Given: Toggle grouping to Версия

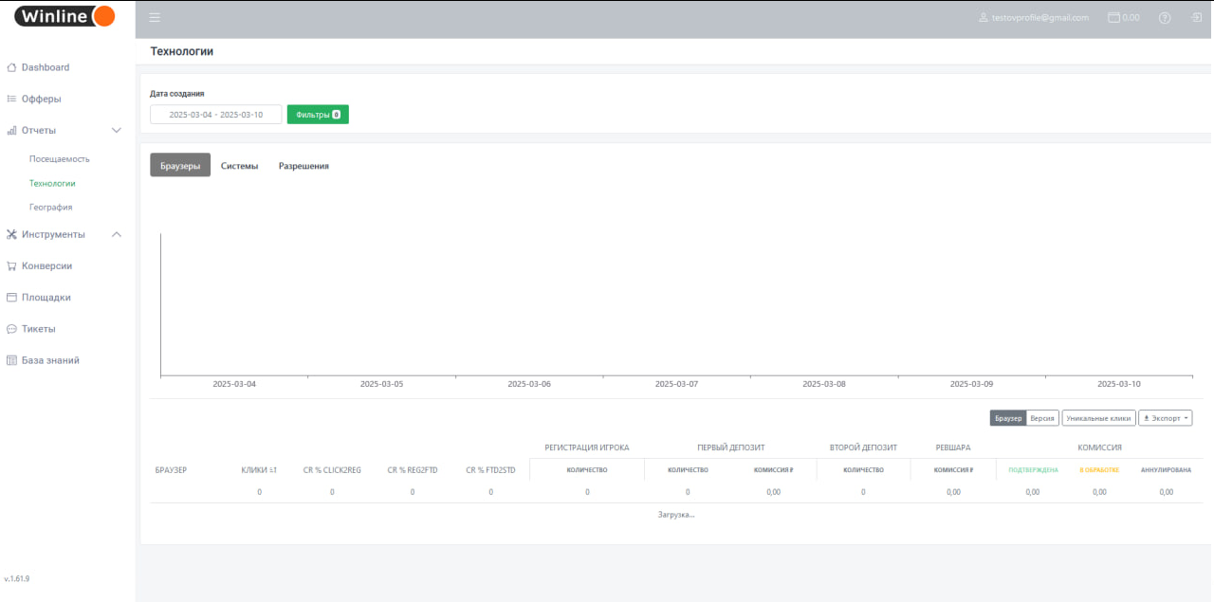Looking at the screenshot, I should click(1042, 418).
